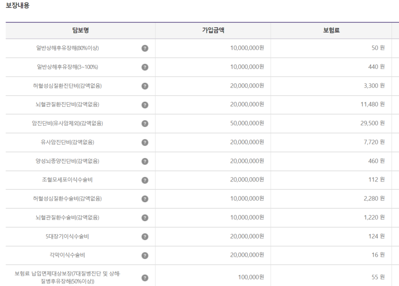Open help icon for 일반상해후유장해(80%이상)
Viewport: 399px width, 286px height.
coord(145,48)
